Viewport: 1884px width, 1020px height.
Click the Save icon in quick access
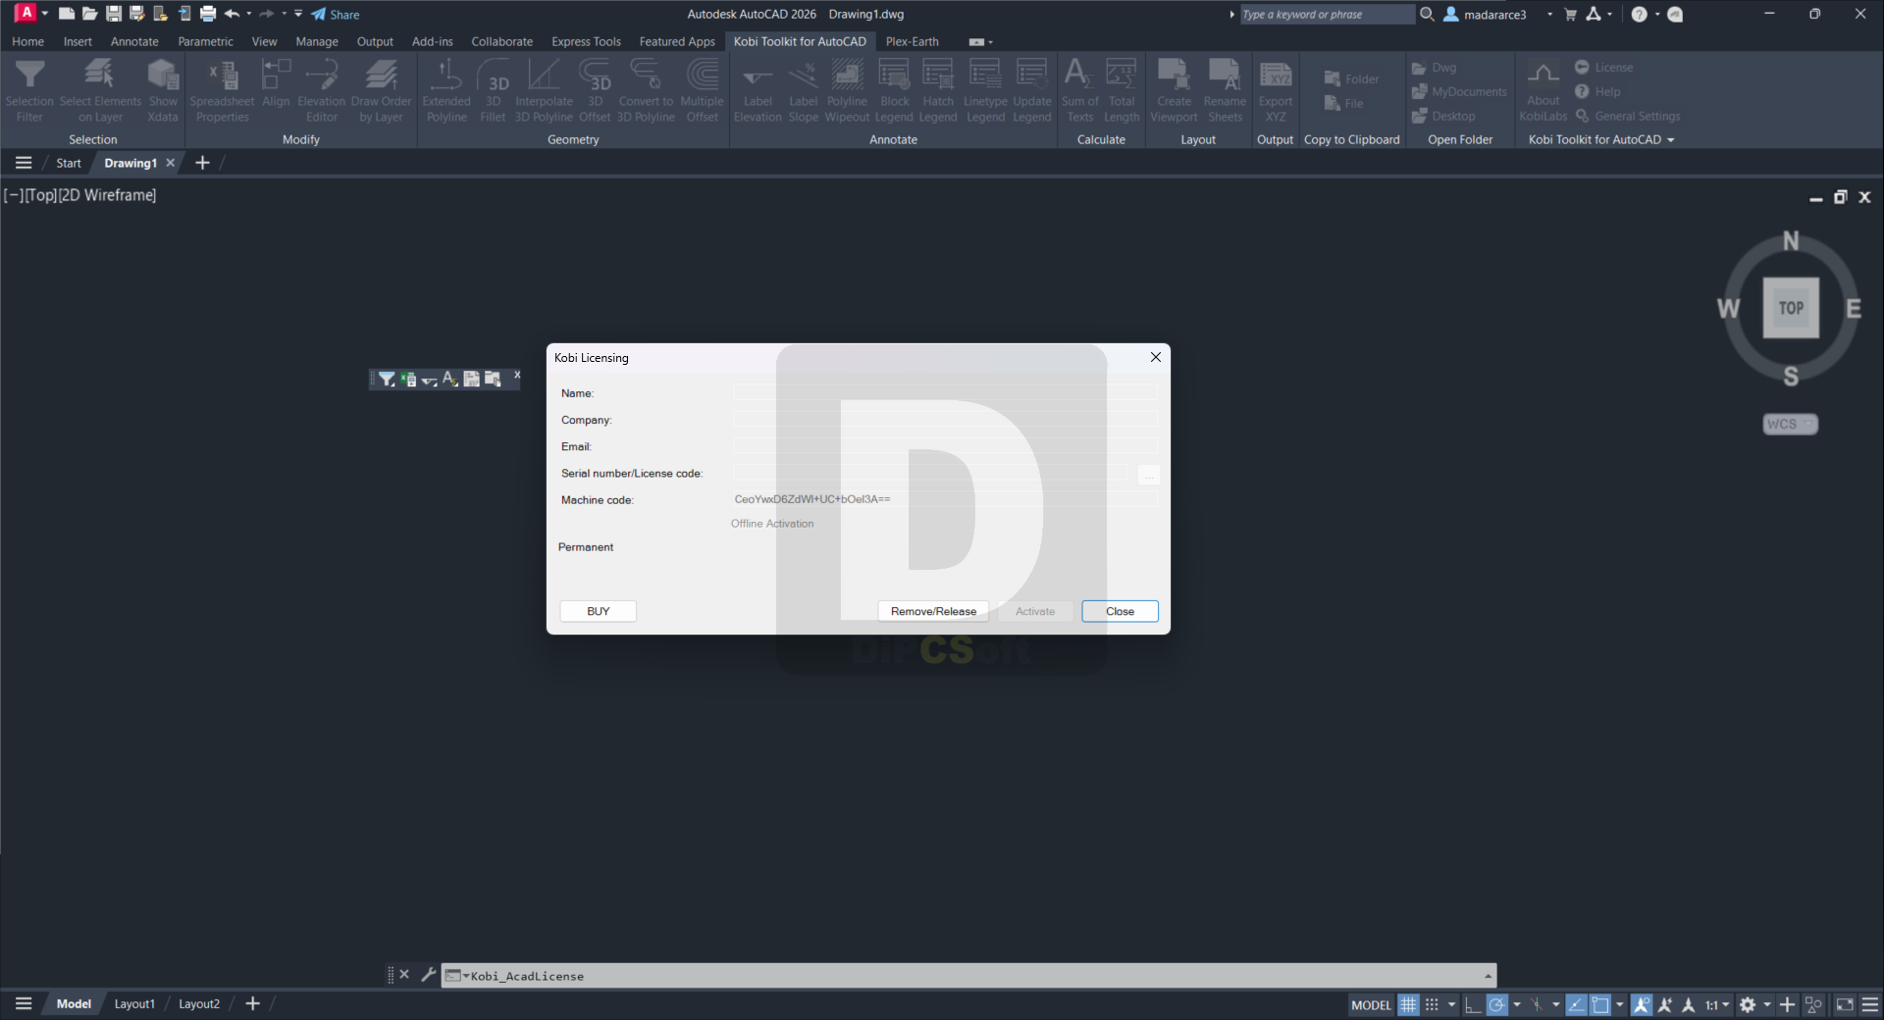coord(113,14)
